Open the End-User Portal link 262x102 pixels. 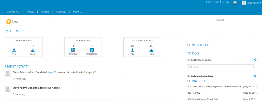click(212, 2)
